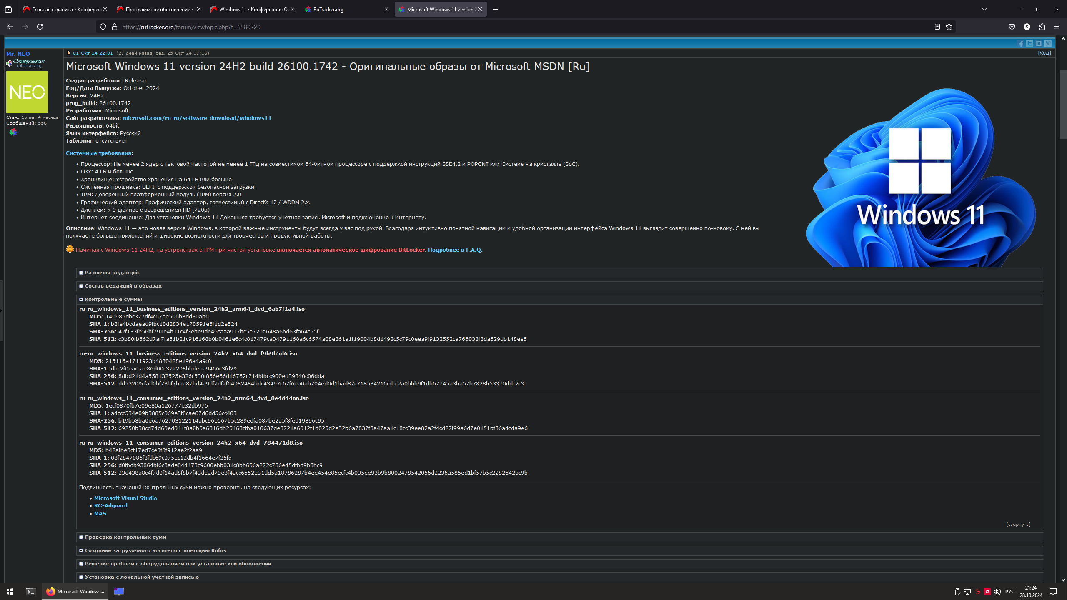Screen dimensions: 1067x600
Task: Open the RG-Adguard link
Action: pyautogui.click(x=110, y=505)
